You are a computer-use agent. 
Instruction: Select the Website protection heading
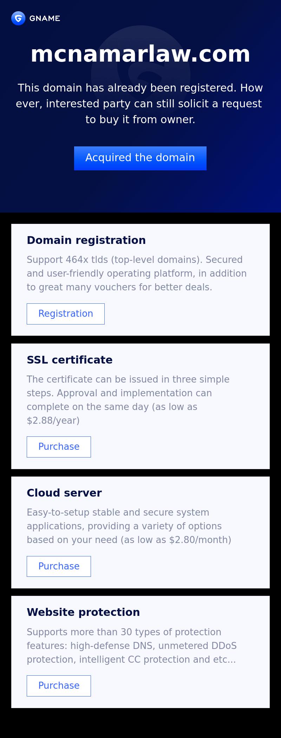point(83,612)
